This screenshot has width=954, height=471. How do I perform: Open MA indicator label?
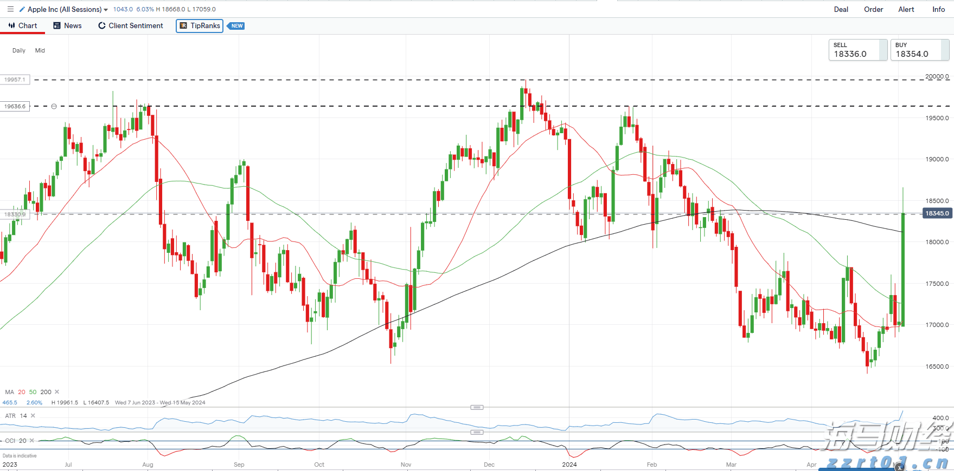pos(9,392)
